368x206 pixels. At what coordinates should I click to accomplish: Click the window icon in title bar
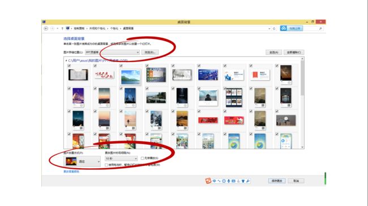click(44, 22)
